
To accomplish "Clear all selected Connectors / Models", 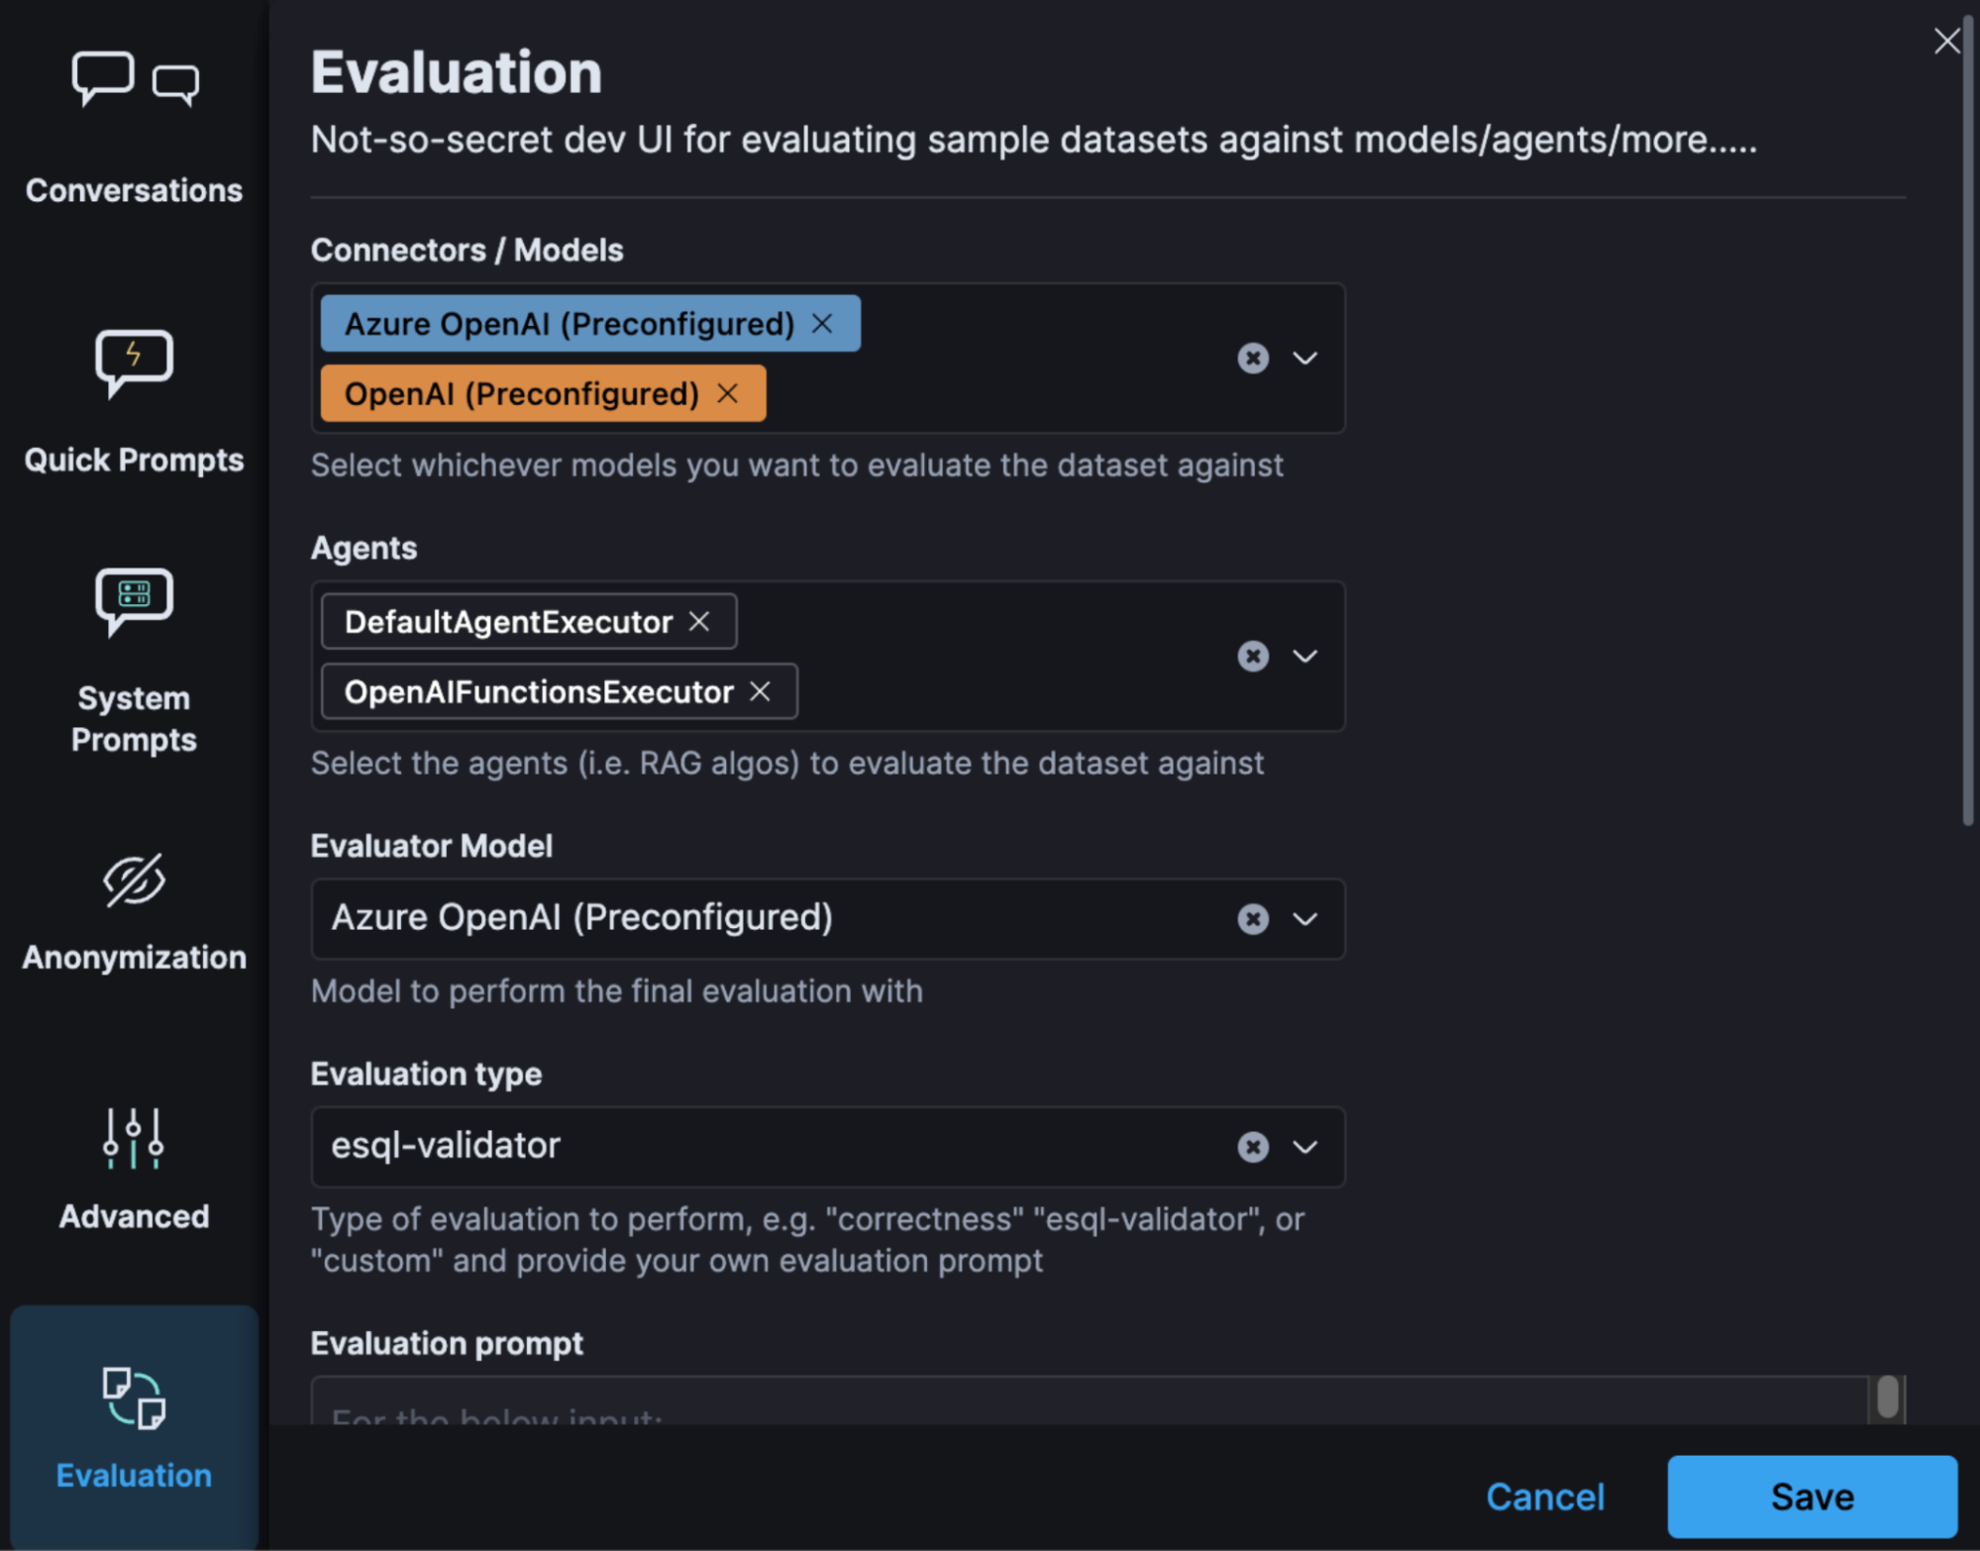I will point(1253,358).
